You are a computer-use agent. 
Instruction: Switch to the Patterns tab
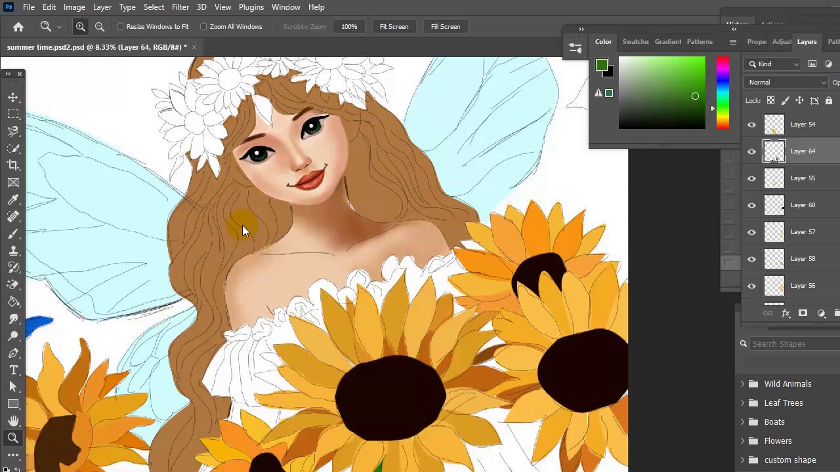tap(700, 42)
